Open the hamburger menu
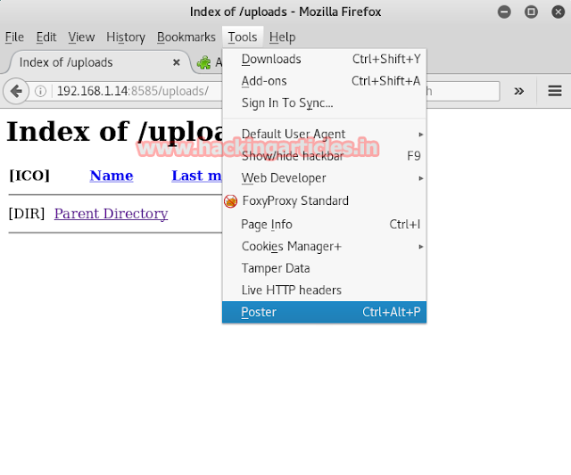The image size is (571, 475). point(555,91)
